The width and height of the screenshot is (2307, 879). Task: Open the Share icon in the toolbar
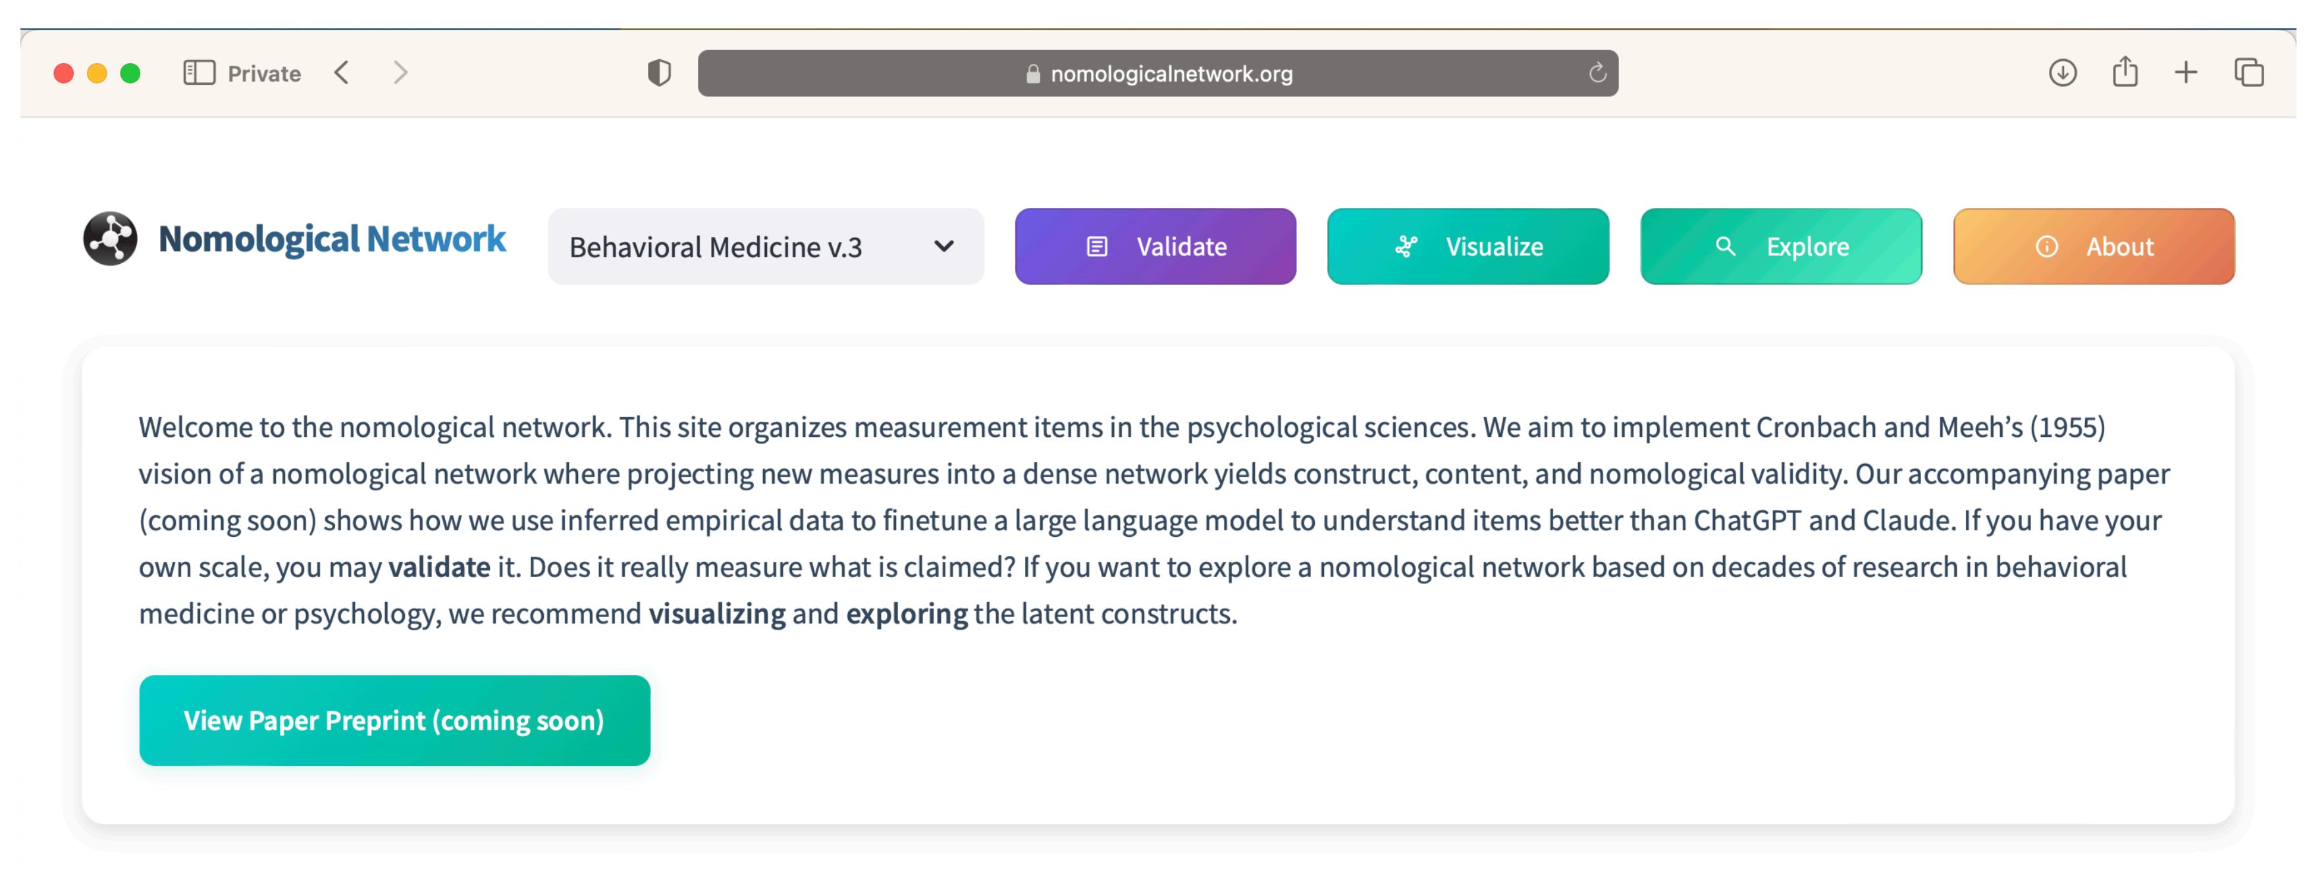(2125, 70)
